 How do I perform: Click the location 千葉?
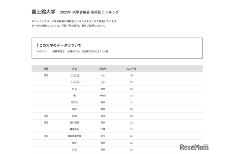(103, 129)
